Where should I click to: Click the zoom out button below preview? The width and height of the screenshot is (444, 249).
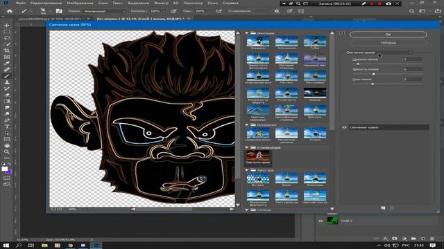coord(53,209)
